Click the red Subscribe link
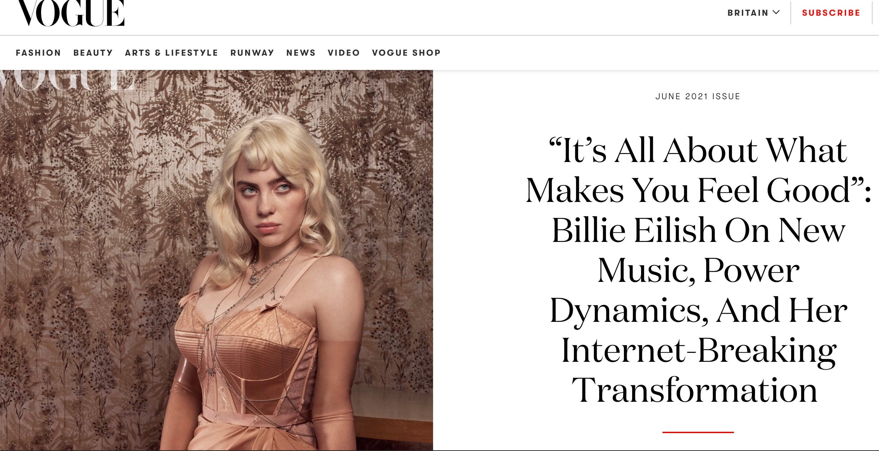Screen dimensions: 879x451 point(831,13)
